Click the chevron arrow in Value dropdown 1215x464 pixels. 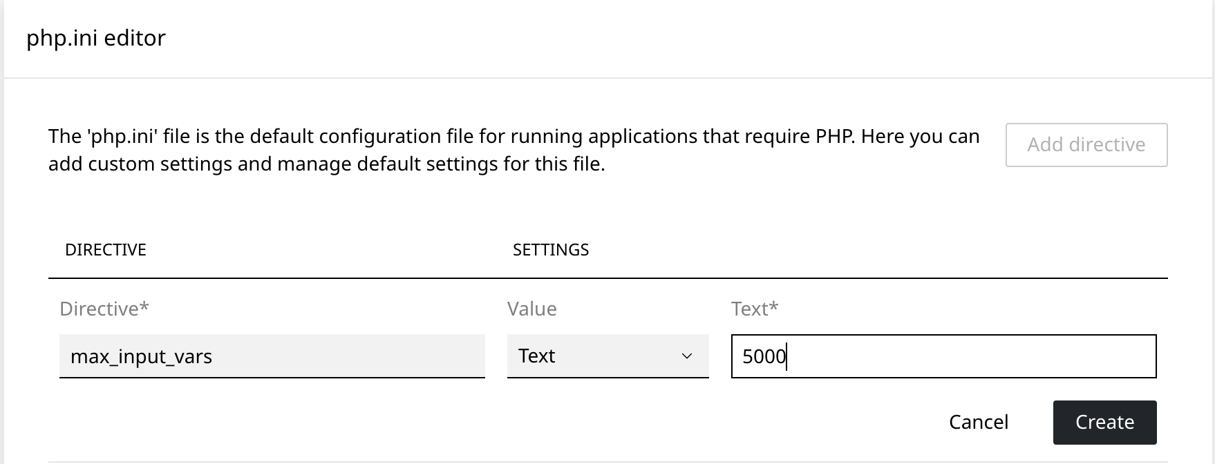click(x=687, y=356)
